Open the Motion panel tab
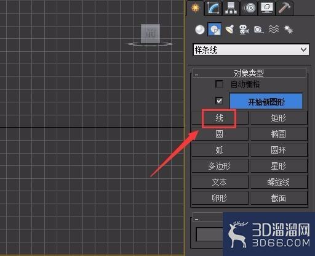 249,8
